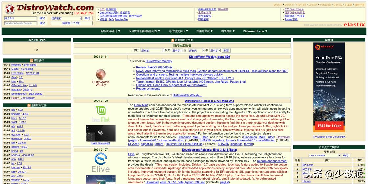
Task: Open RSS feed icon beside 最新消息及更新
Action: tap(173, 40)
